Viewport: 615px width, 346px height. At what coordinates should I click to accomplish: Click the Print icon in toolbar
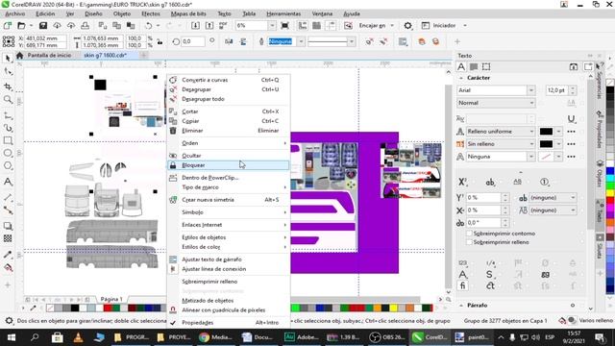[85, 26]
